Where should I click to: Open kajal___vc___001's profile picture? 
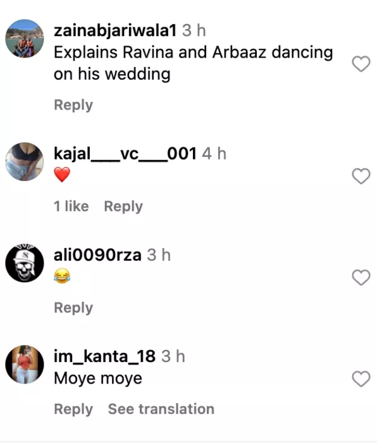[25, 161]
